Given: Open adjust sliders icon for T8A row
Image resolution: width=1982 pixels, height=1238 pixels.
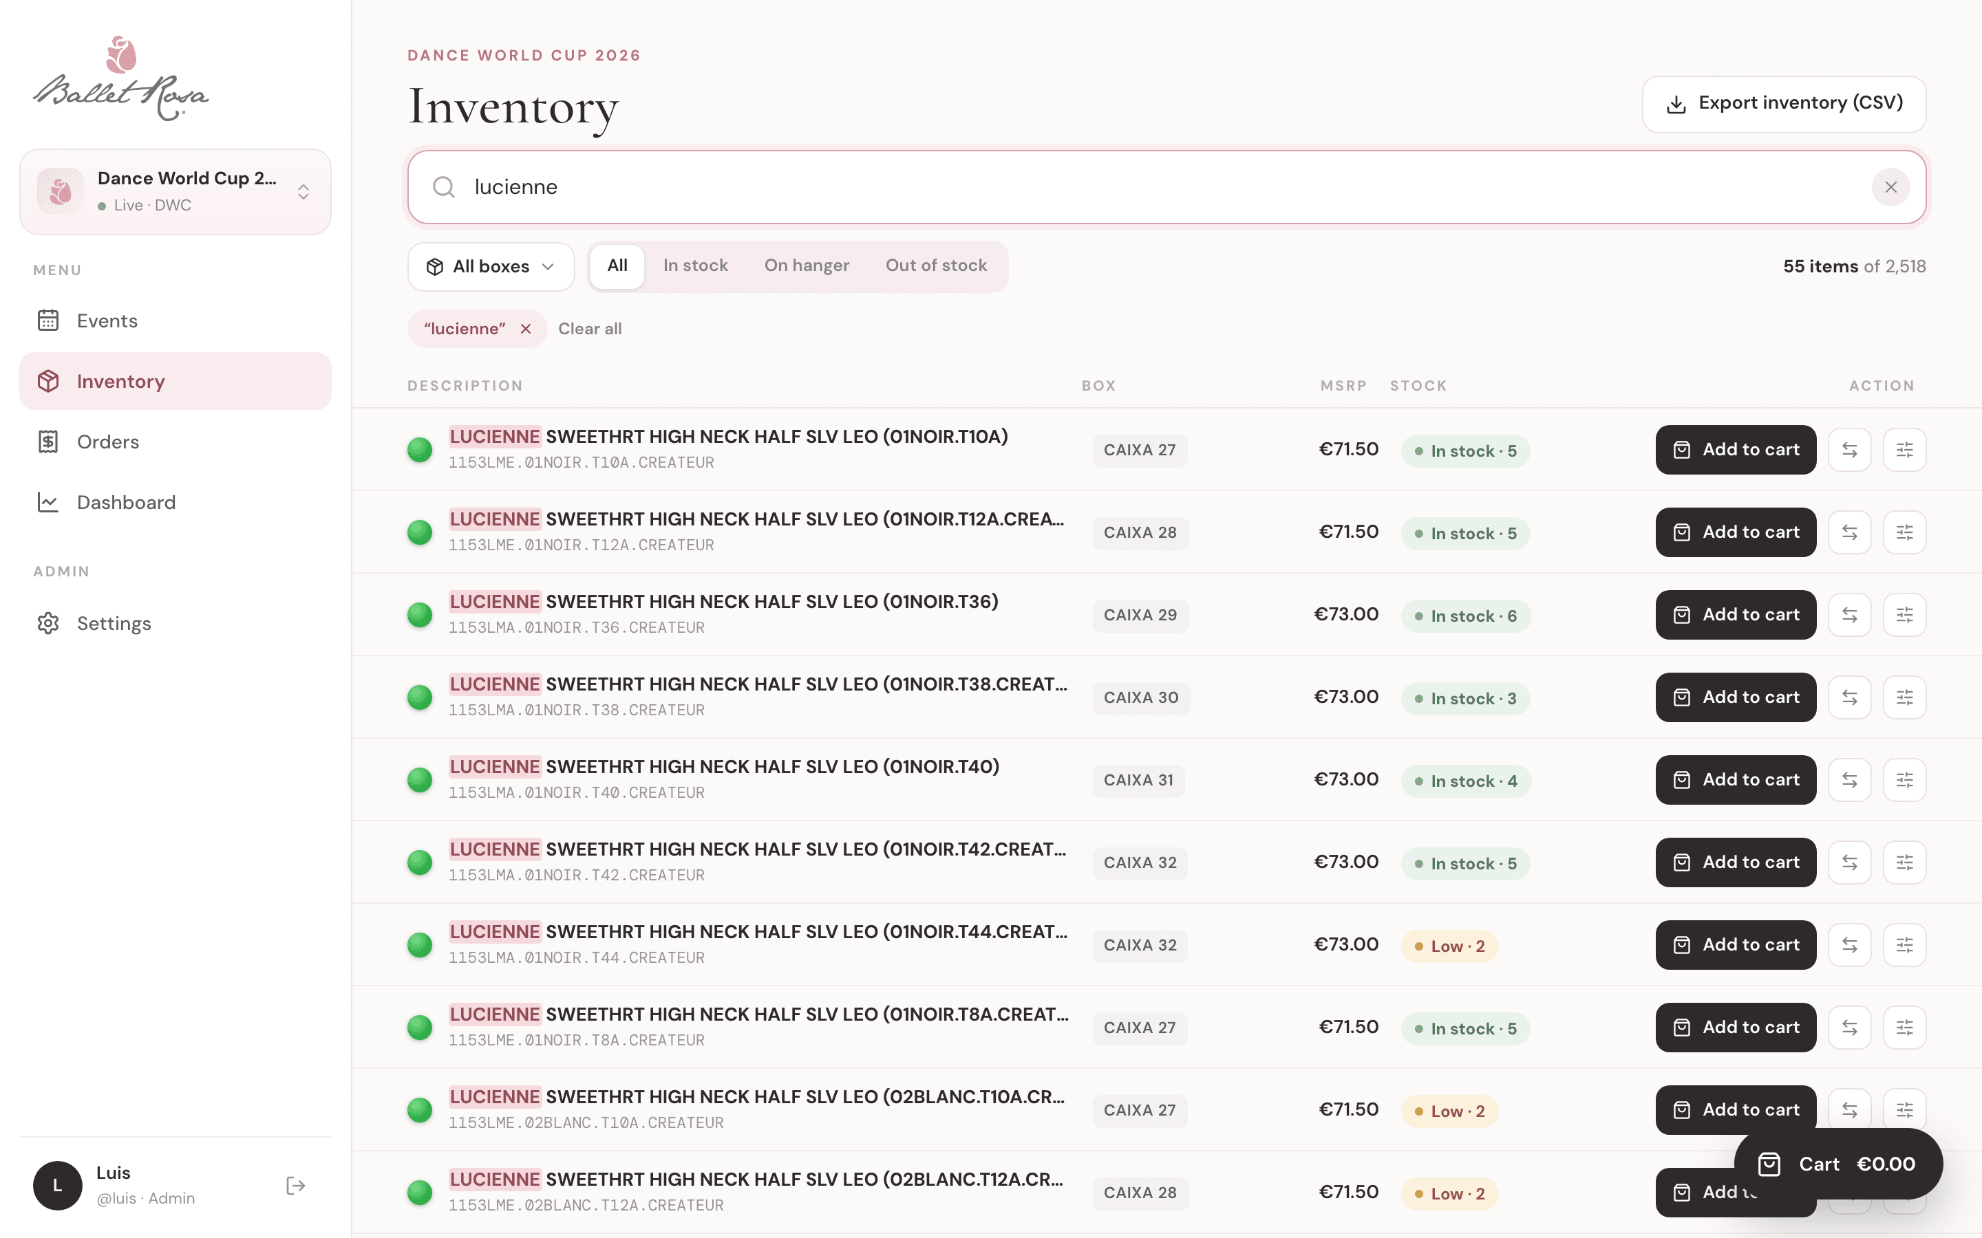Looking at the screenshot, I should pyautogui.click(x=1904, y=1028).
